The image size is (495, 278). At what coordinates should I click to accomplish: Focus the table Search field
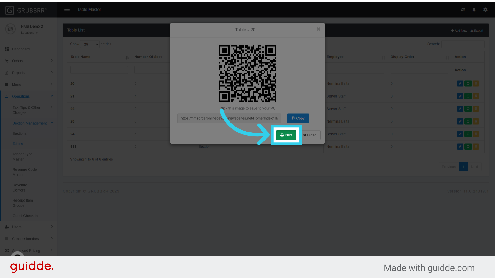point(463,44)
